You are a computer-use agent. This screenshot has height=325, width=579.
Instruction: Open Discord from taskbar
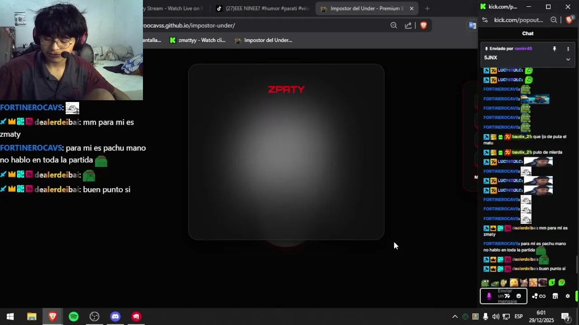tap(115, 316)
